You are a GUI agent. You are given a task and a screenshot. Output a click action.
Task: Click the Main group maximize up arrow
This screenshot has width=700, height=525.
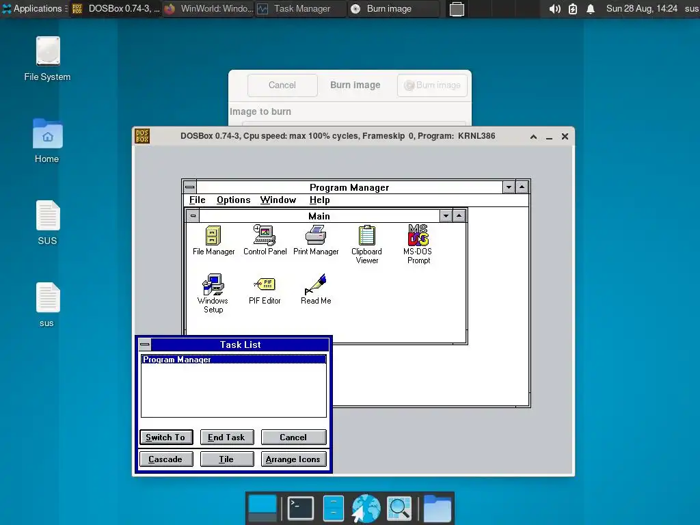(459, 216)
